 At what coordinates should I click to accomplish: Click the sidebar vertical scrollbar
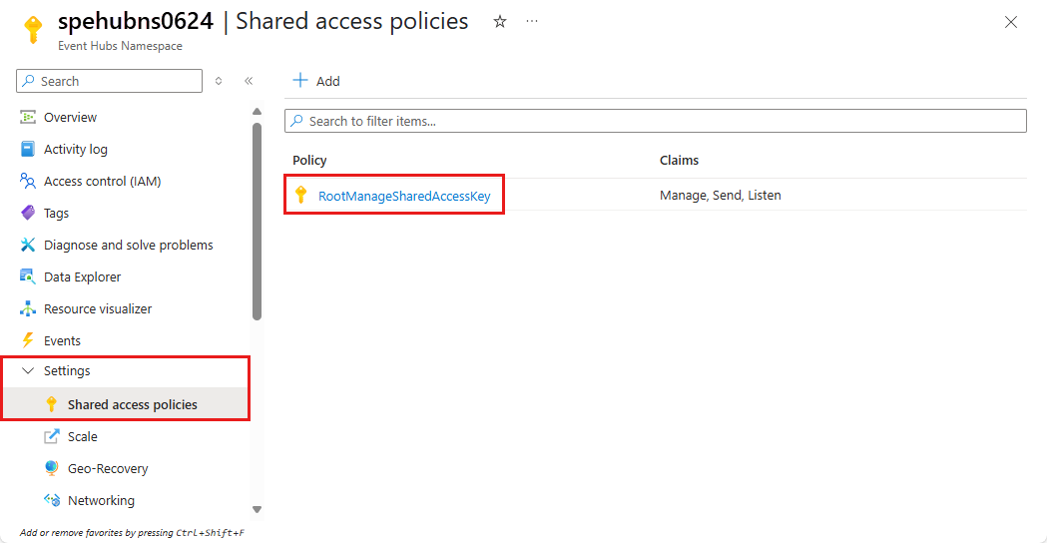(257, 220)
